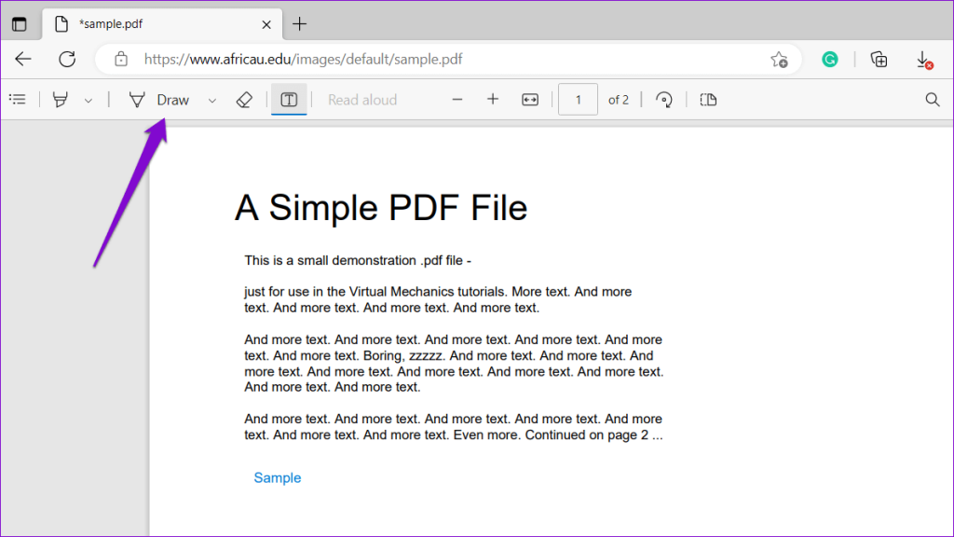This screenshot has width=954, height=537.
Task: Activate Read aloud for the document
Action: click(361, 99)
